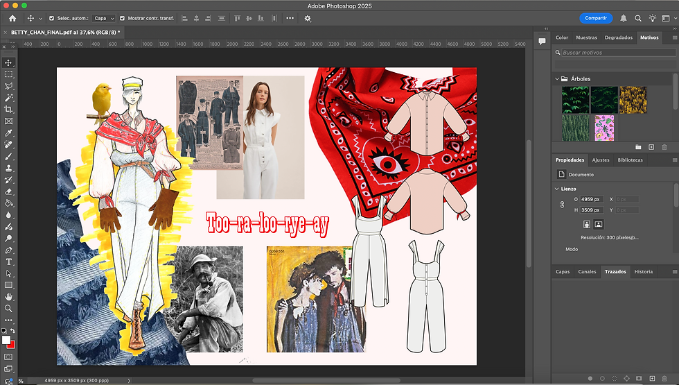Open the Trazados panel options menu
The height and width of the screenshot is (385, 679).
click(x=674, y=272)
